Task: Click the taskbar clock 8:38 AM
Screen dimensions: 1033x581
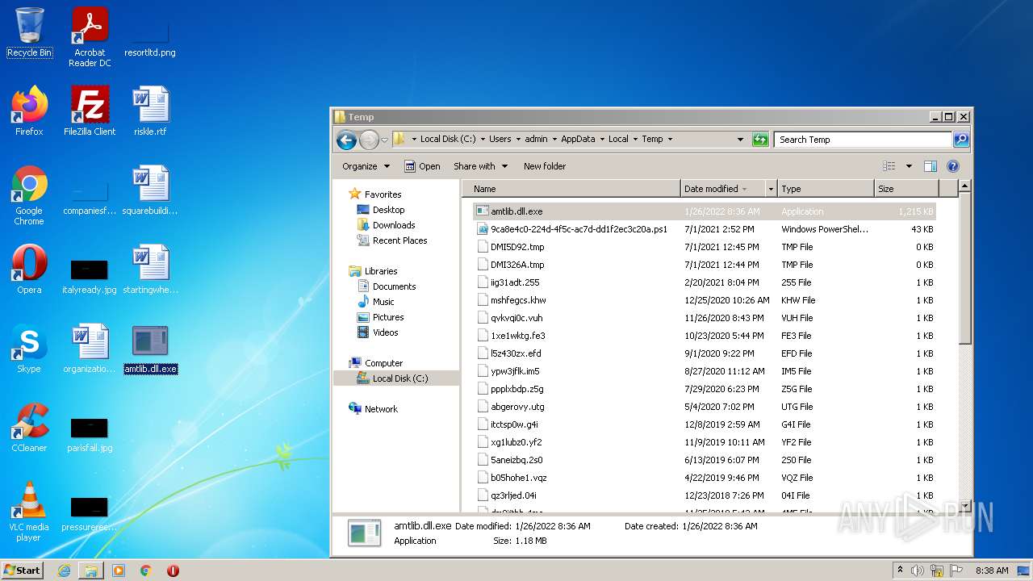Action: 992,571
